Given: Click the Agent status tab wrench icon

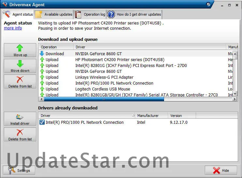Looking at the screenshot, I should 7,14.
